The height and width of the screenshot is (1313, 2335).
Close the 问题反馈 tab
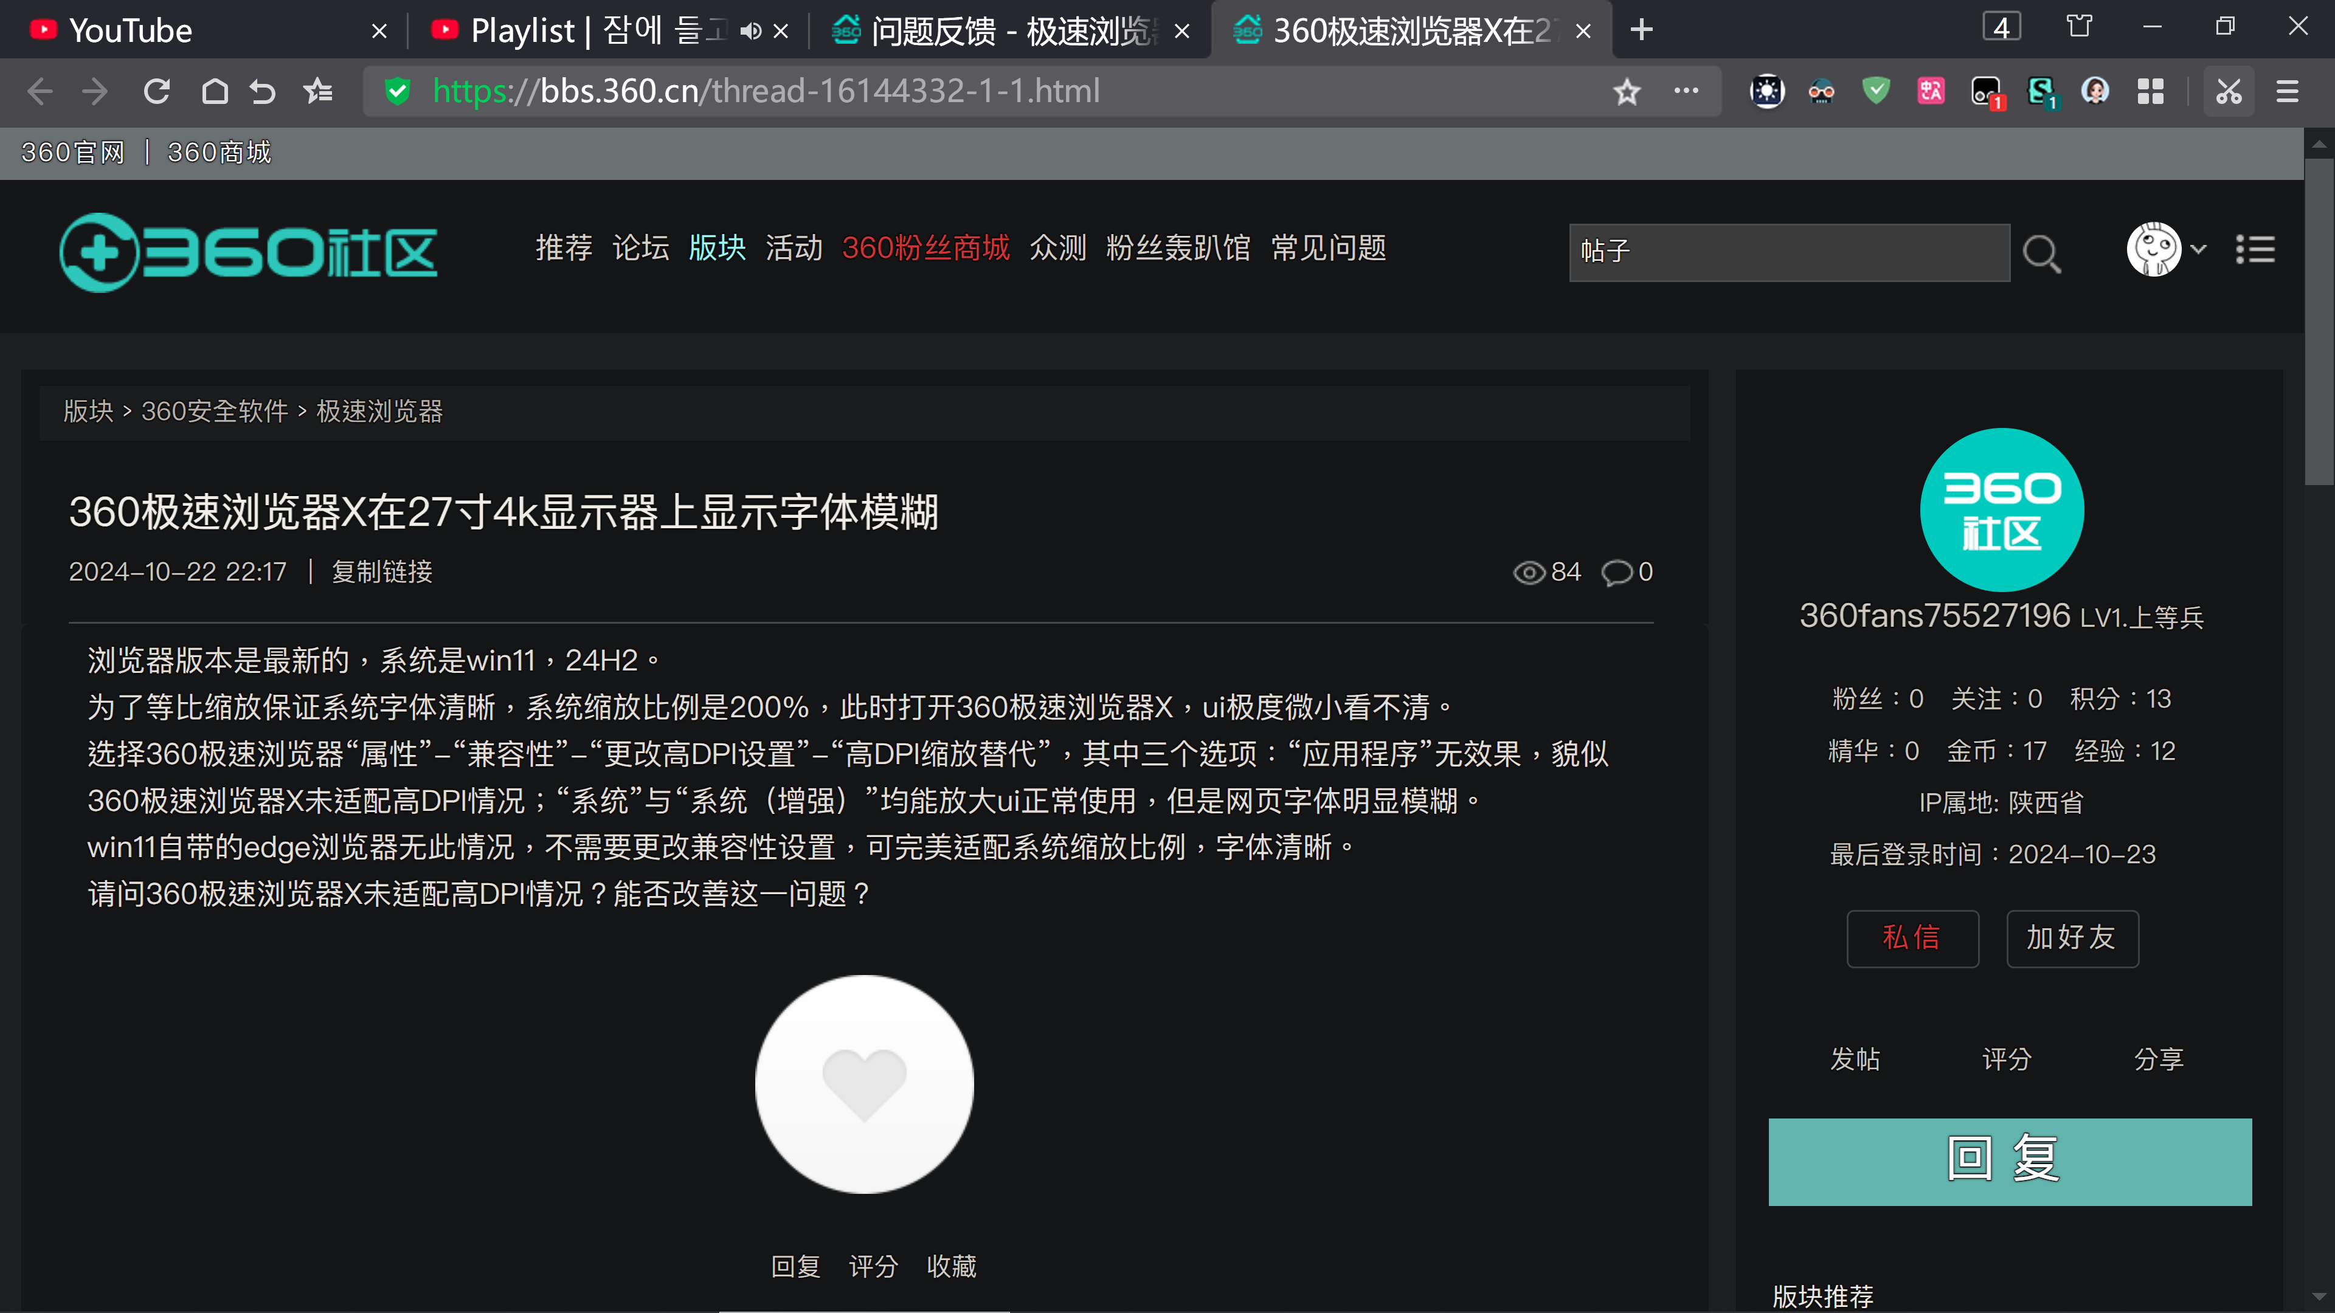pyautogui.click(x=1182, y=32)
